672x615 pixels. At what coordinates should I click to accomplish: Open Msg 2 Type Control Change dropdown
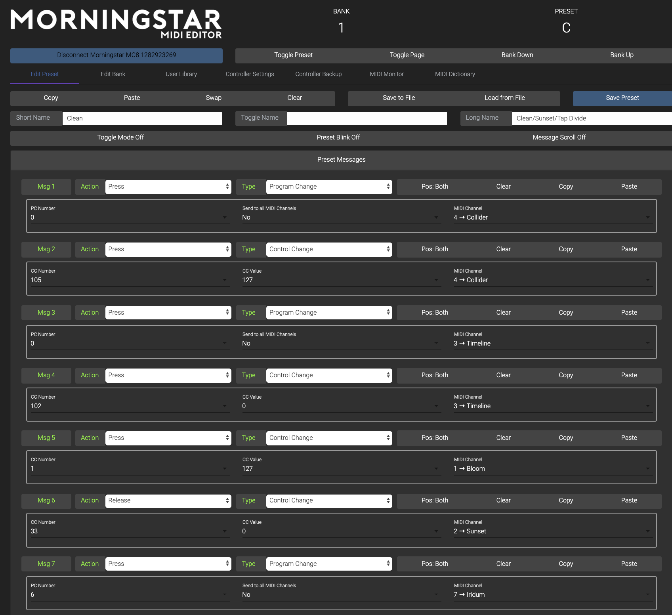tap(329, 249)
